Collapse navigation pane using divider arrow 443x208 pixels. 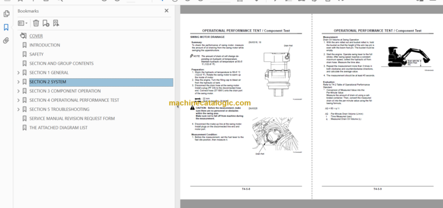tap(178, 107)
